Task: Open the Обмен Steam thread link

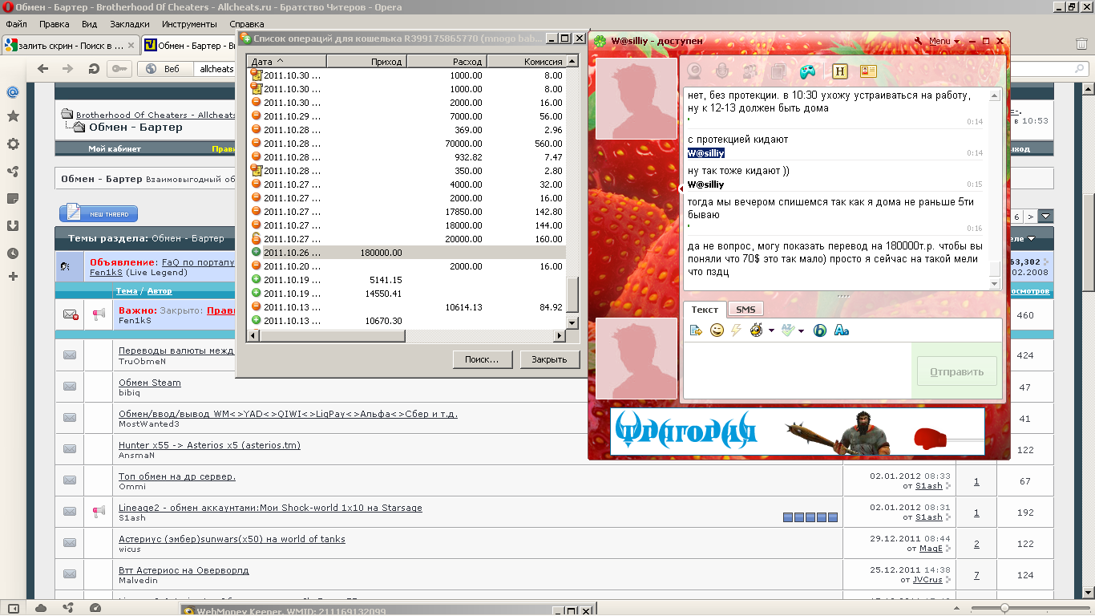Action: [x=150, y=383]
